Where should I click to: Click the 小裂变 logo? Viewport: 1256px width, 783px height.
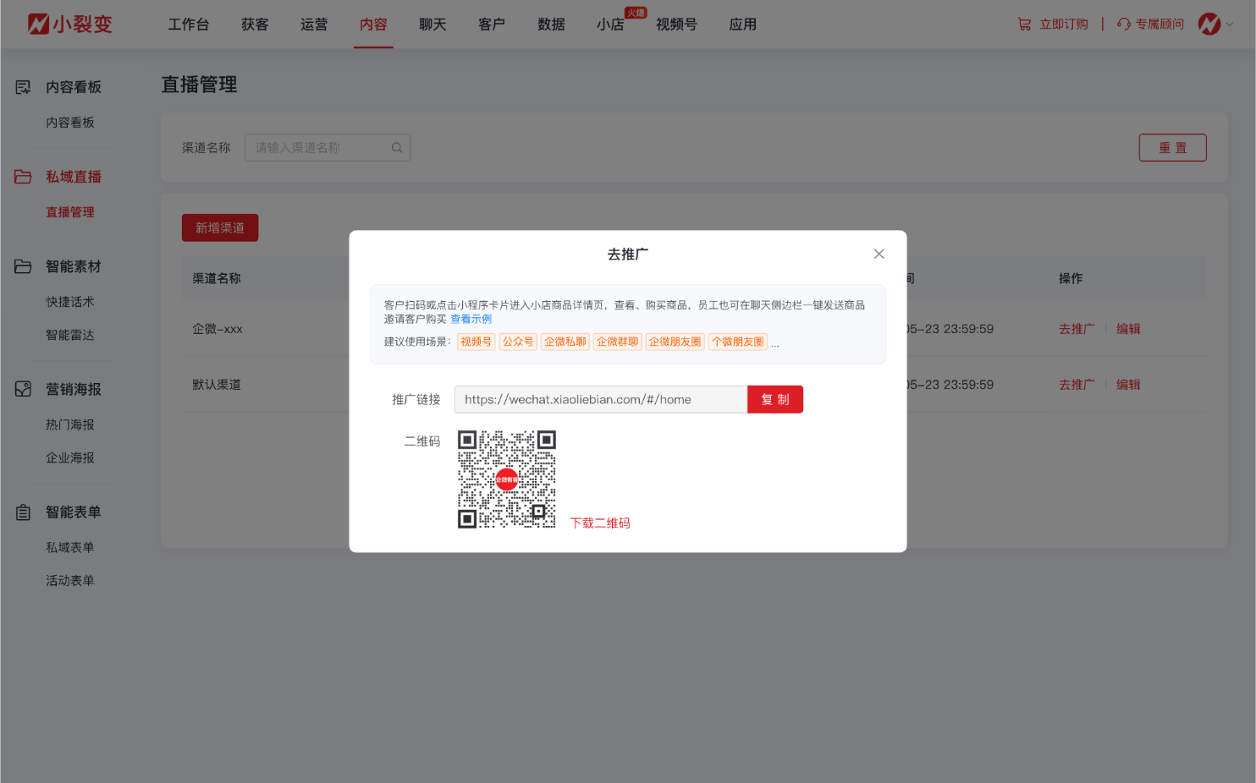point(69,24)
